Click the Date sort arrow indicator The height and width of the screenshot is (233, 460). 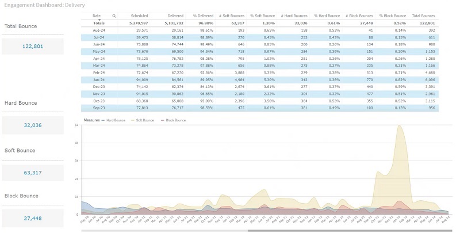[99, 20]
